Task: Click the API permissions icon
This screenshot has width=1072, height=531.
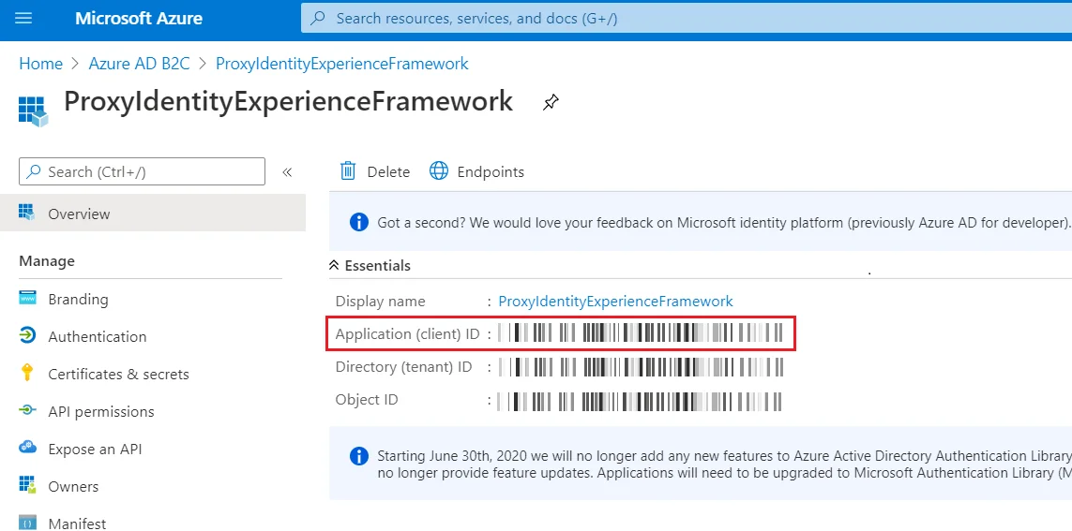Action: click(x=27, y=410)
